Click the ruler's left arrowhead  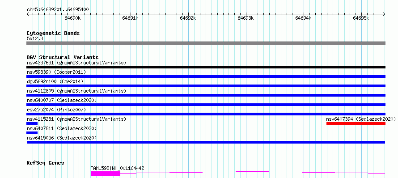coord(28,14)
